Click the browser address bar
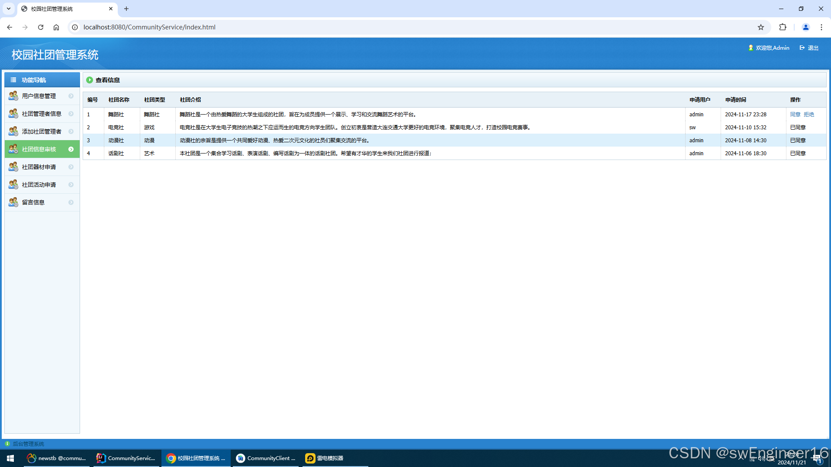This screenshot has height=467, width=831. (390, 27)
